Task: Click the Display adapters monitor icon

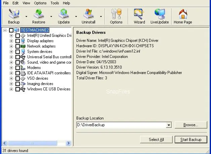Action: click(23, 41)
